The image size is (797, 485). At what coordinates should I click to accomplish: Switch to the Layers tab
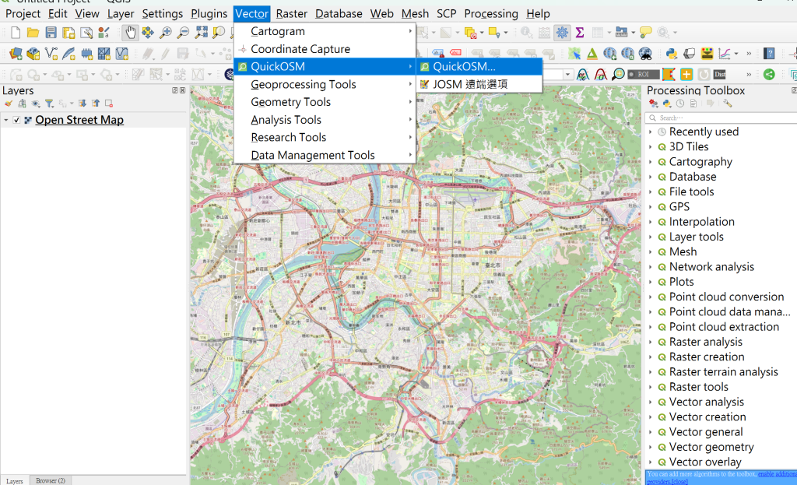tap(14, 480)
